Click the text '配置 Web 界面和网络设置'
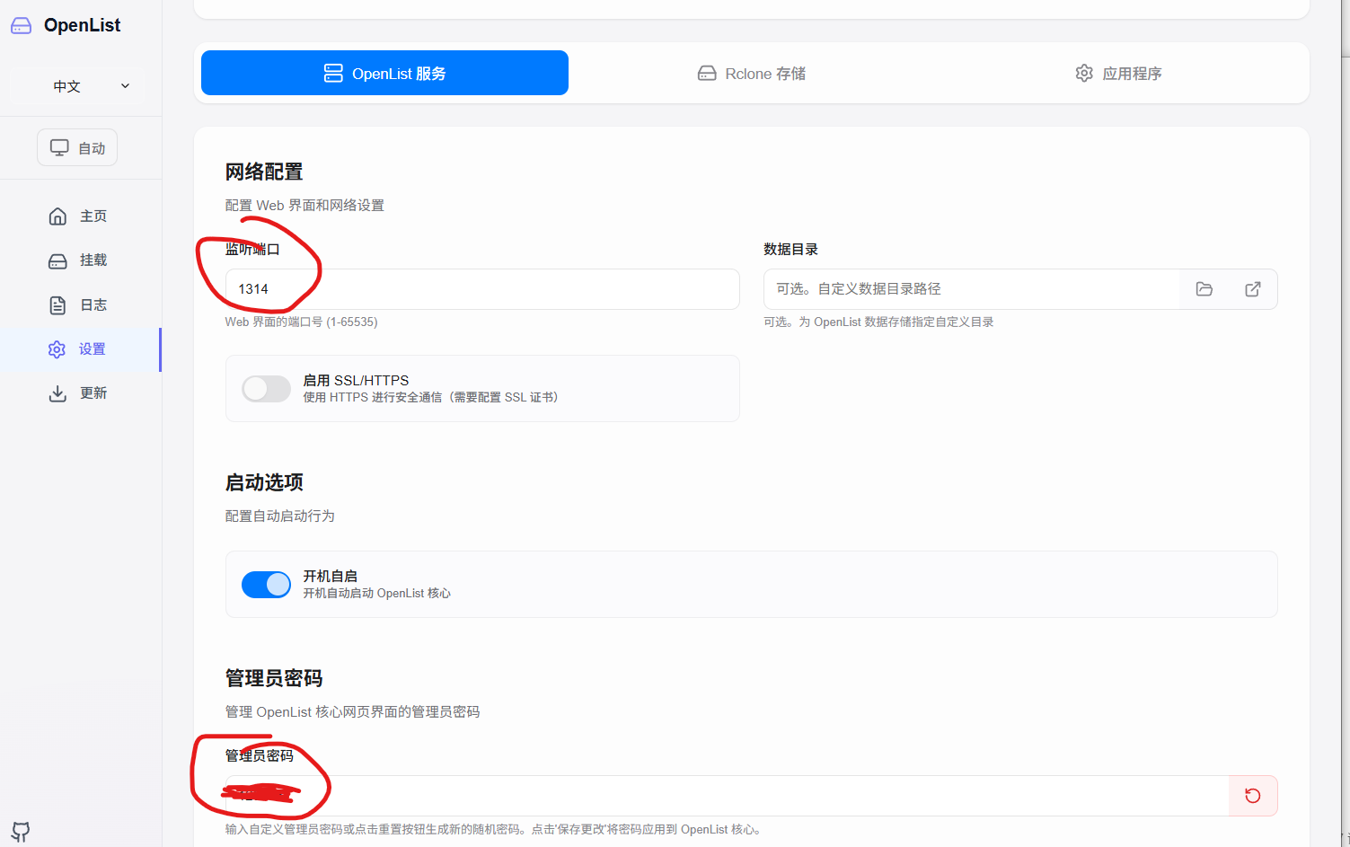The width and height of the screenshot is (1350, 847). pyautogui.click(x=304, y=206)
